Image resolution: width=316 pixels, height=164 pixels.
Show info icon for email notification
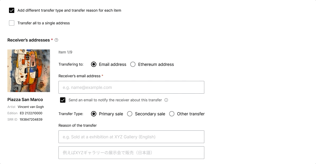[166, 100]
